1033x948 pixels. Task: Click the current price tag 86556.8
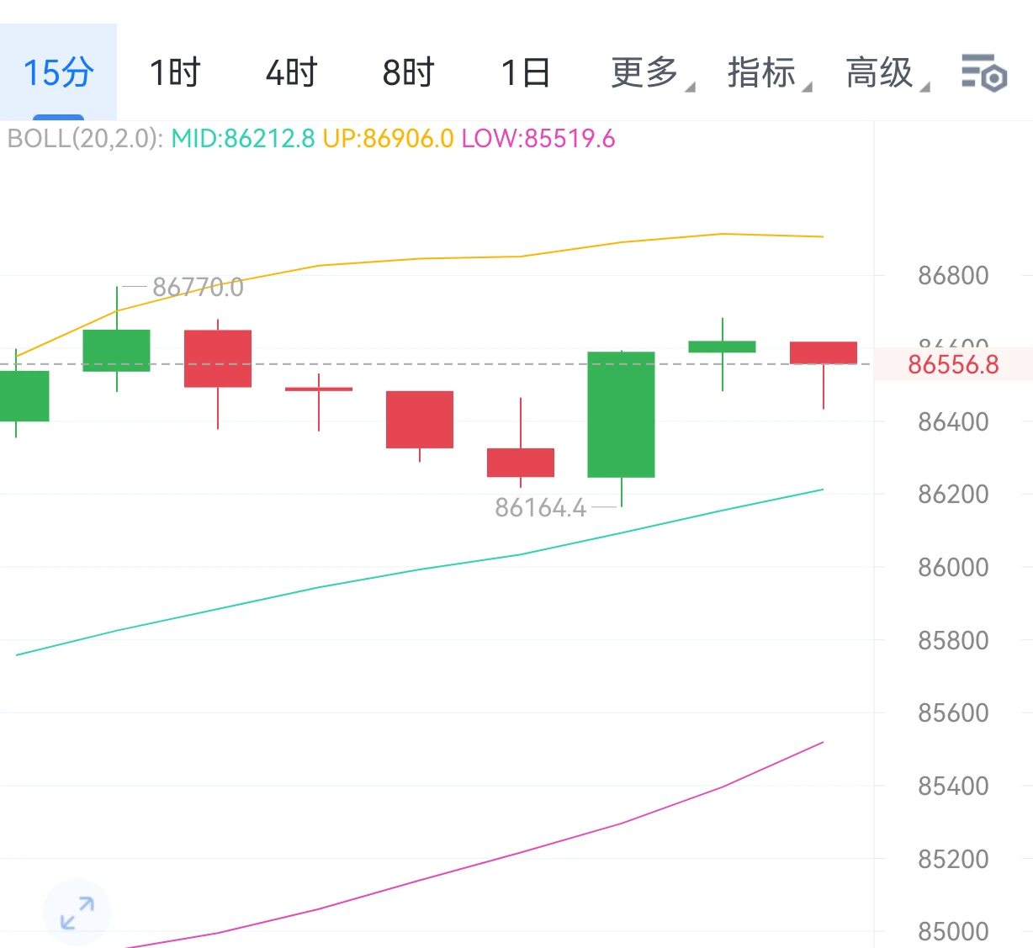953,364
